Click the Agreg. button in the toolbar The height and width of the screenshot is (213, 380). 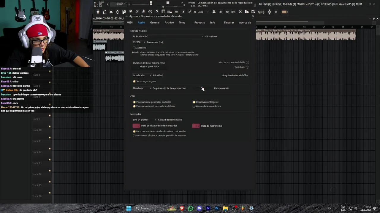click(x=261, y=12)
